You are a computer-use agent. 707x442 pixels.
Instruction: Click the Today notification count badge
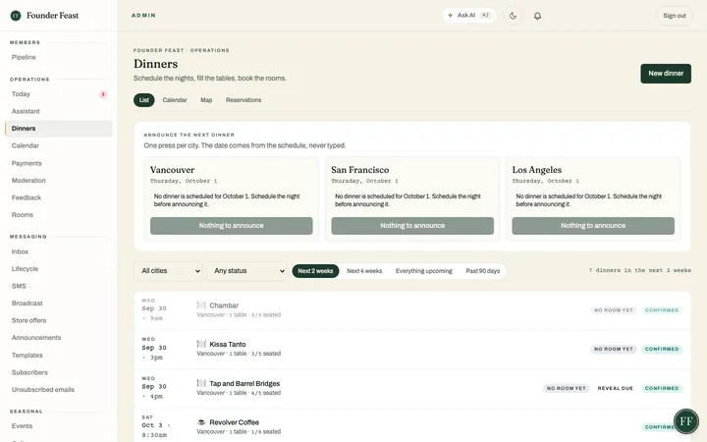coord(103,94)
